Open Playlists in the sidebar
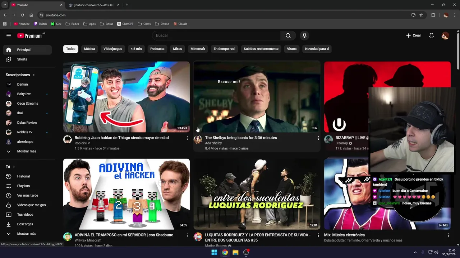 pyautogui.click(x=27, y=186)
